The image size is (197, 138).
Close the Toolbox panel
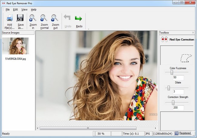(193, 32)
